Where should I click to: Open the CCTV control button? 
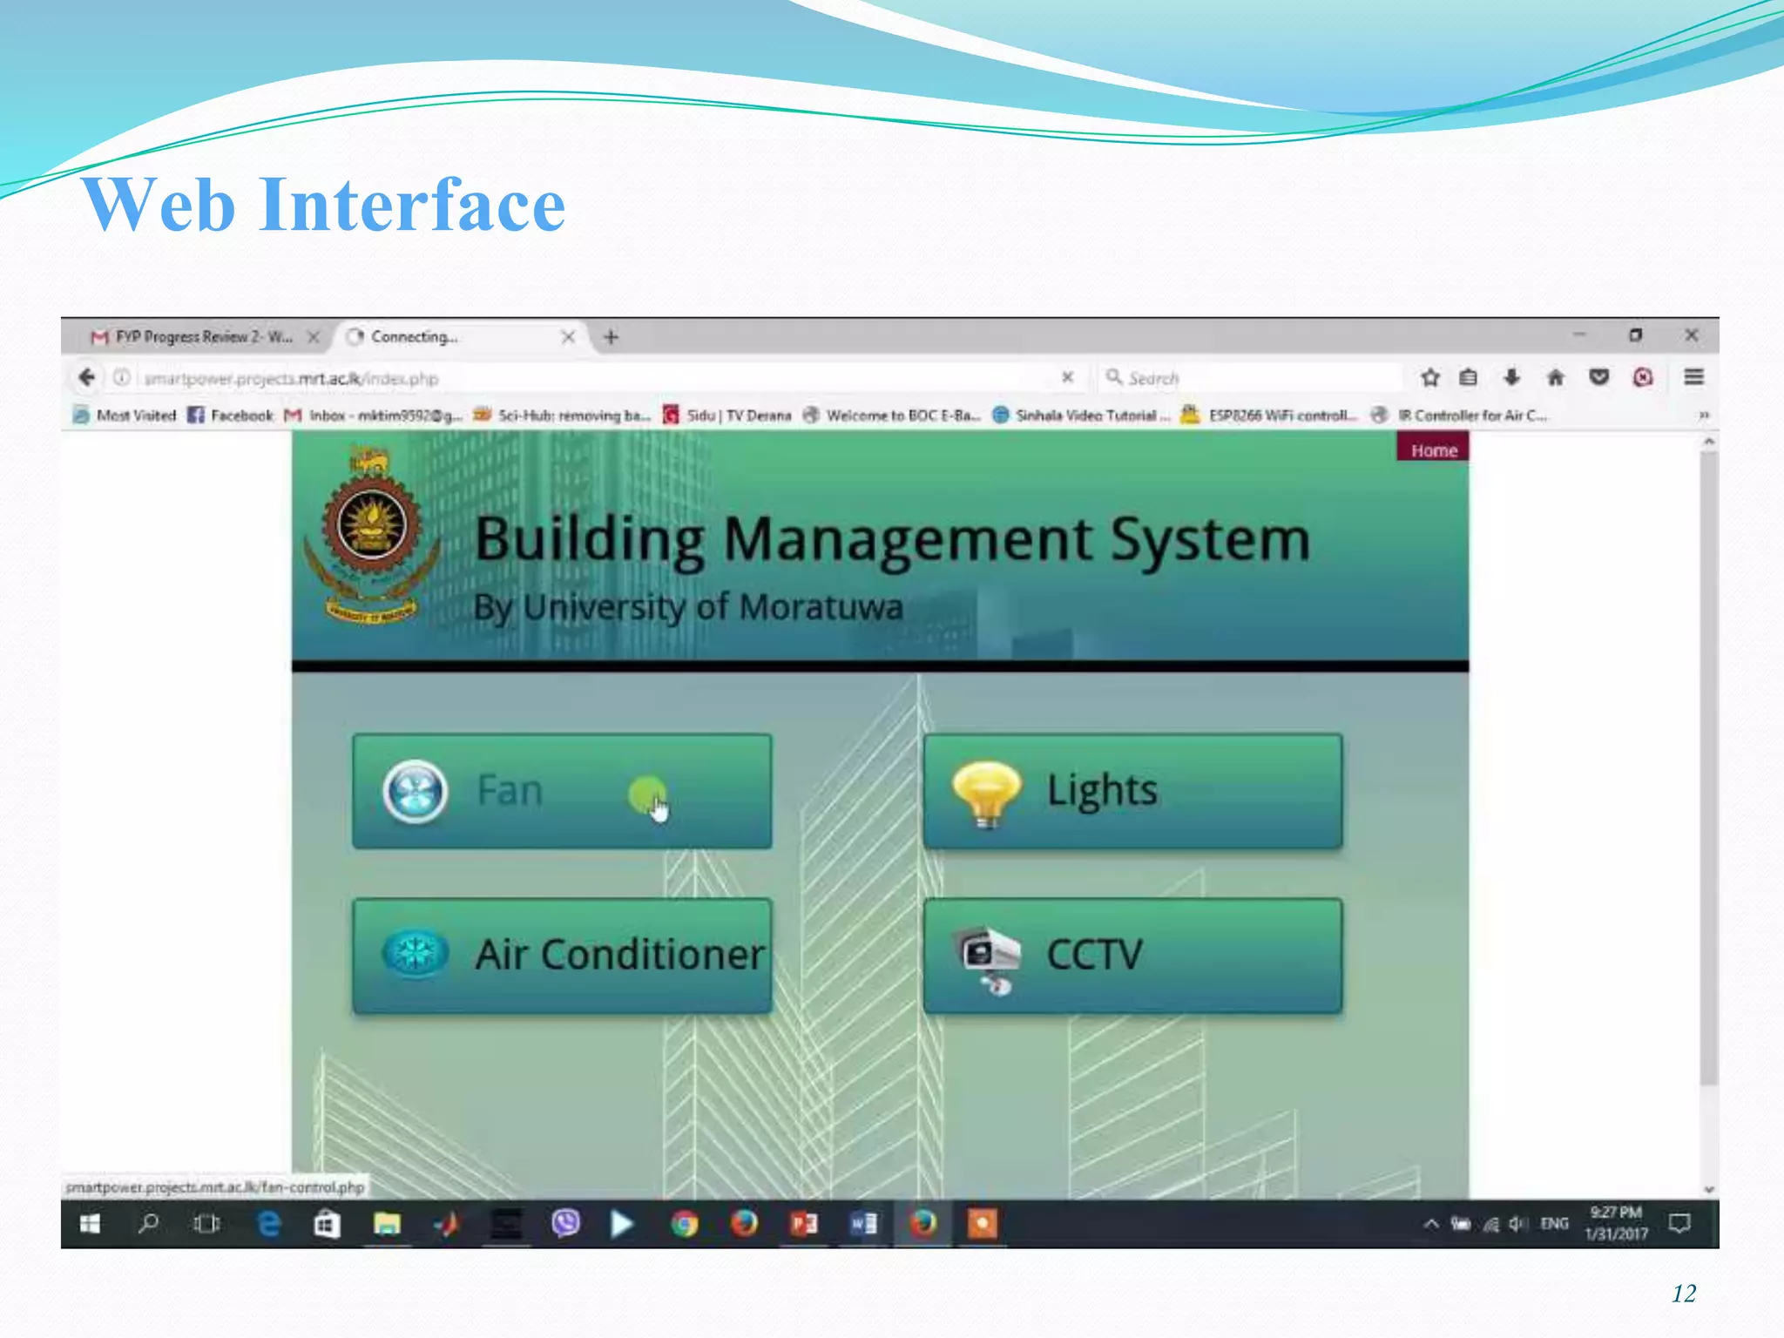pyautogui.click(x=1132, y=956)
